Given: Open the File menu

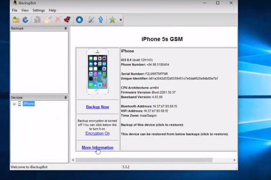Looking at the screenshot, I should [14, 10].
